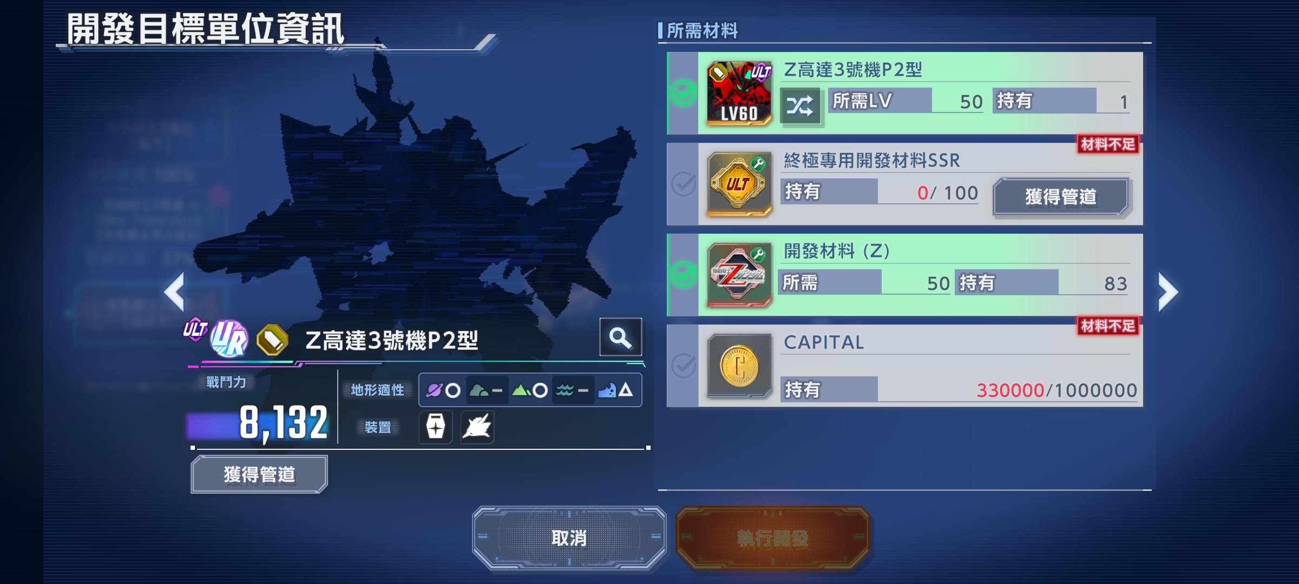Go to next unit with right arrow
The width and height of the screenshot is (1299, 584).
[1168, 292]
